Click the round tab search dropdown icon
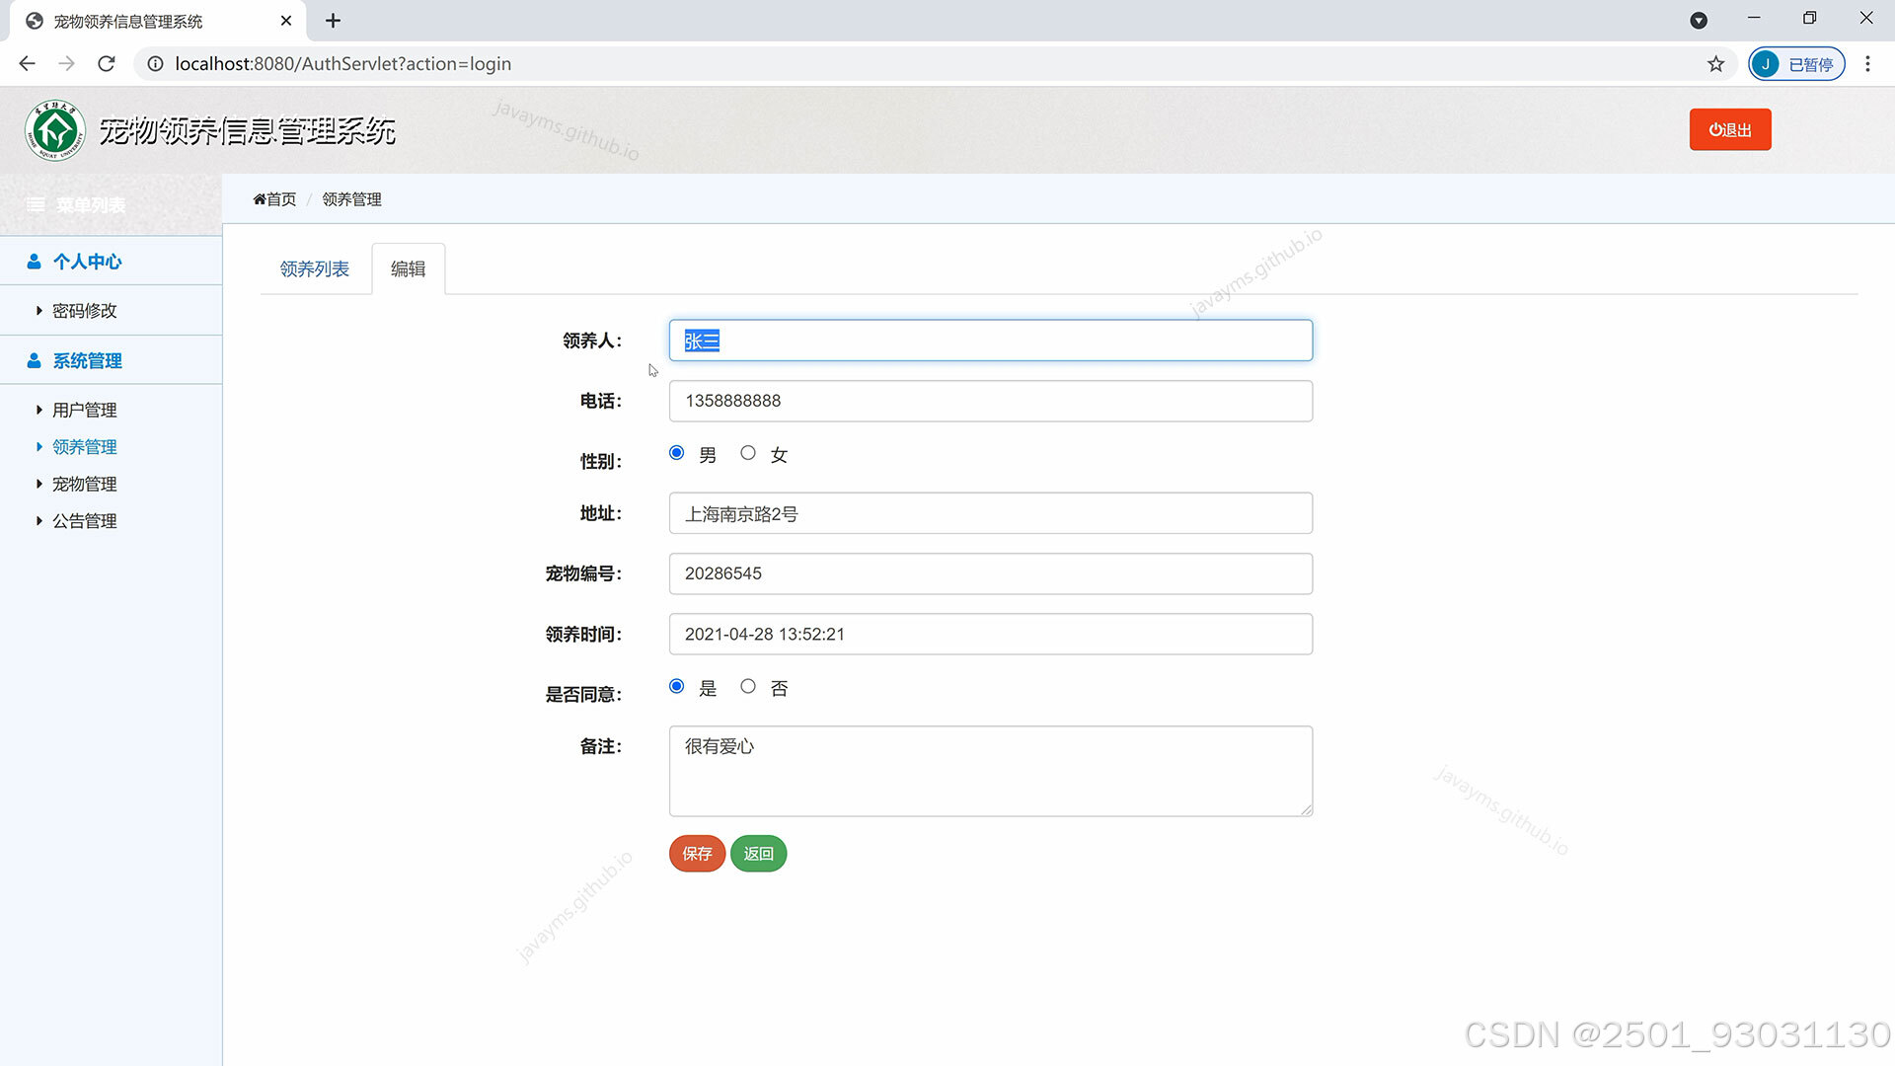 pos(1699,21)
